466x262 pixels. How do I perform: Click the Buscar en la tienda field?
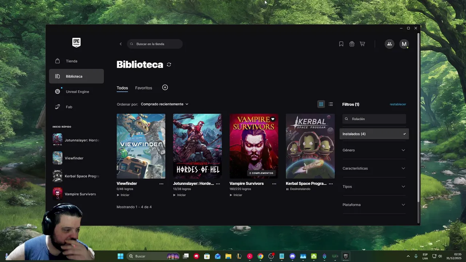(155, 44)
